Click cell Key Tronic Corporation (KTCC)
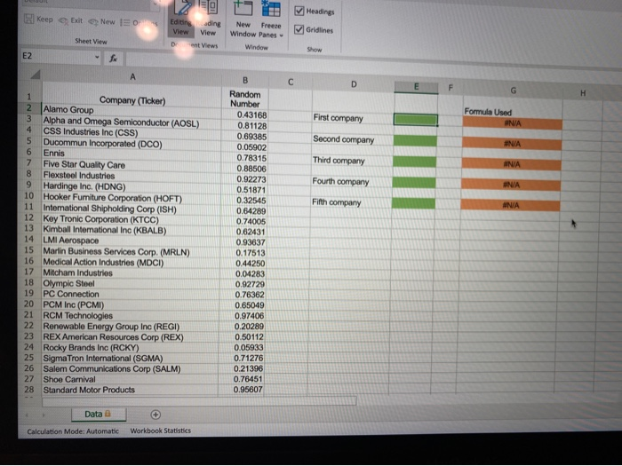Image resolution: width=622 pixels, height=466 pixels. tap(131, 219)
